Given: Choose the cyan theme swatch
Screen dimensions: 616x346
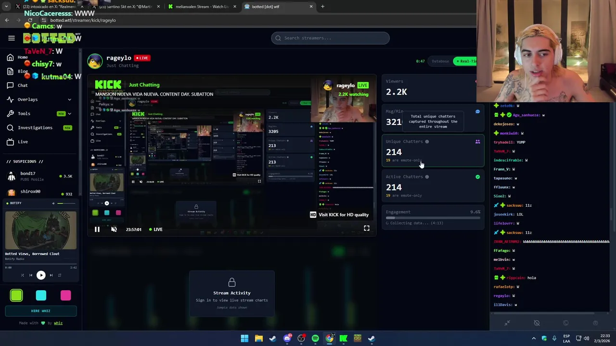Looking at the screenshot, I should (41, 295).
